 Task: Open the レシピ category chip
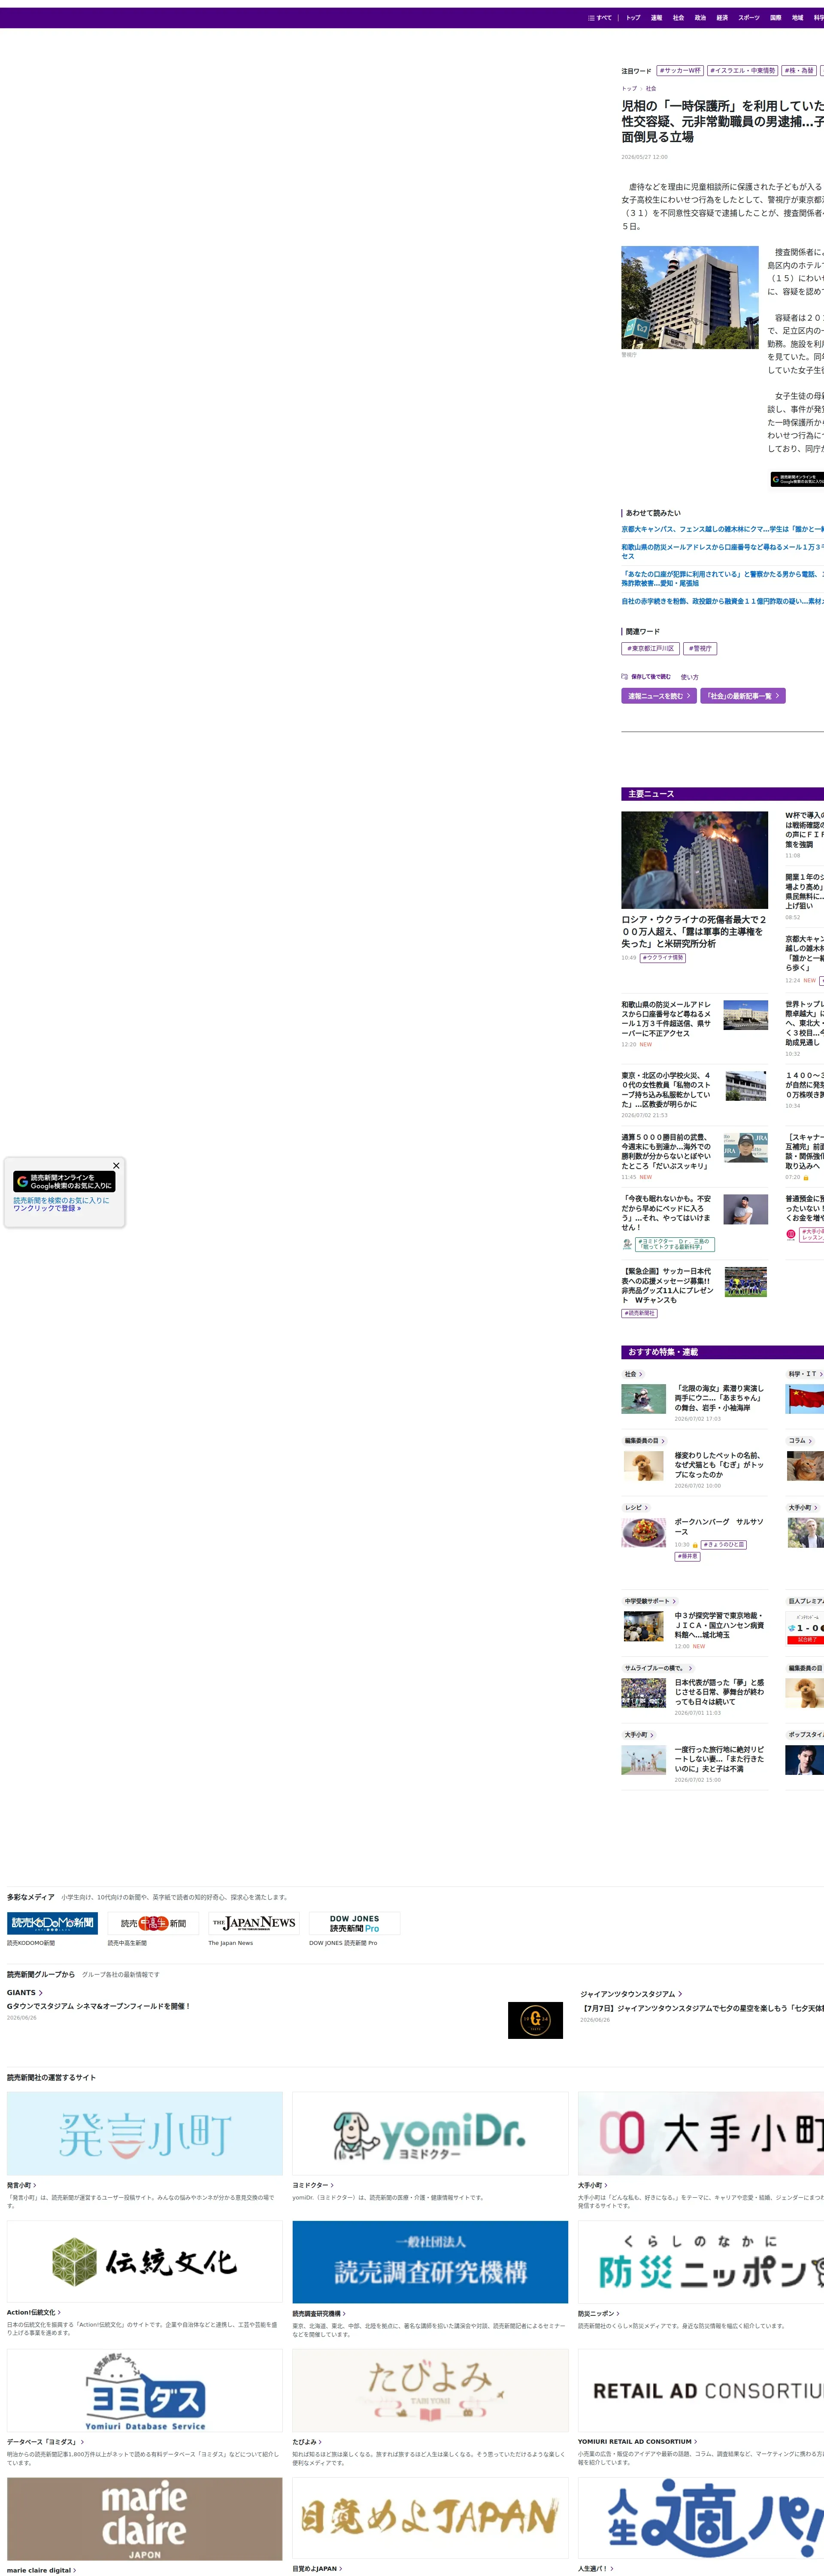[636, 1508]
